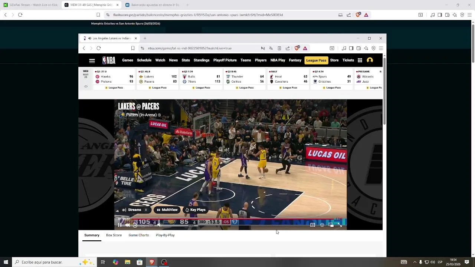Toggle score visibility eye icon under date
Viewport: 475px width, 267px height.
[x=86, y=86]
